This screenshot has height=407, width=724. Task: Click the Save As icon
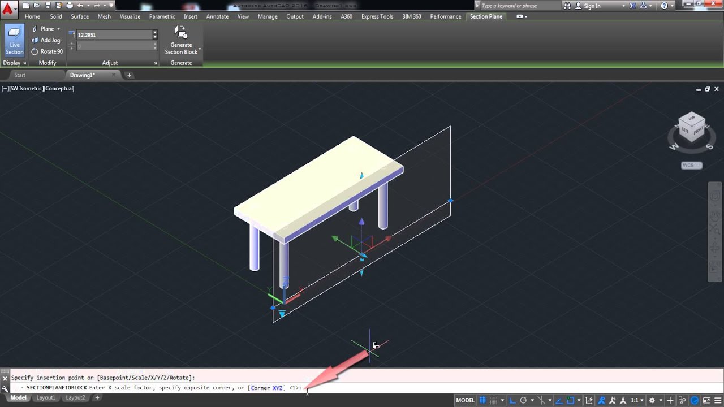click(58, 6)
